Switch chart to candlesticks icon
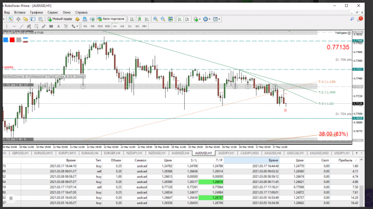The image size is (373, 209). pos(139,19)
